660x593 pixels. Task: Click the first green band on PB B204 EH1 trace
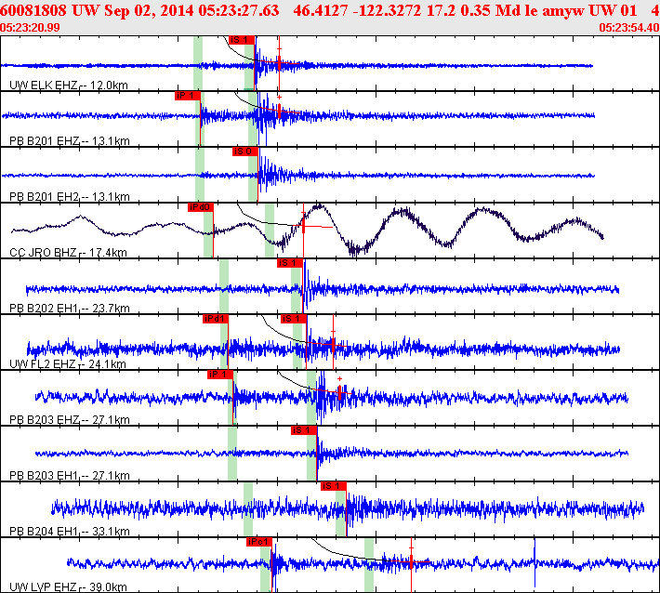pos(248,508)
